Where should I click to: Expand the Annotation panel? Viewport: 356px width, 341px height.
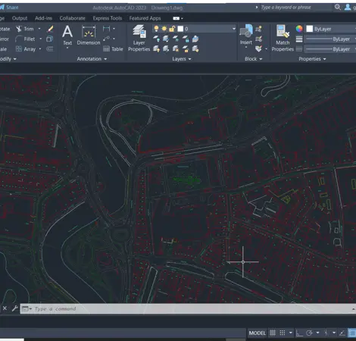(x=92, y=59)
